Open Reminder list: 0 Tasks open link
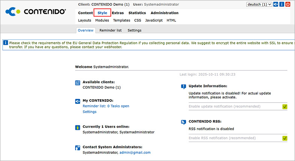Screen dimensions: 295x161 106,106
